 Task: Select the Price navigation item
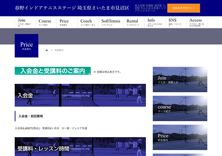tap(67, 22)
